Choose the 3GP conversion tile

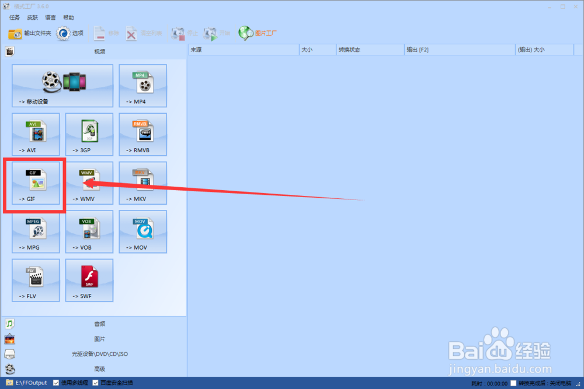tap(89, 135)
